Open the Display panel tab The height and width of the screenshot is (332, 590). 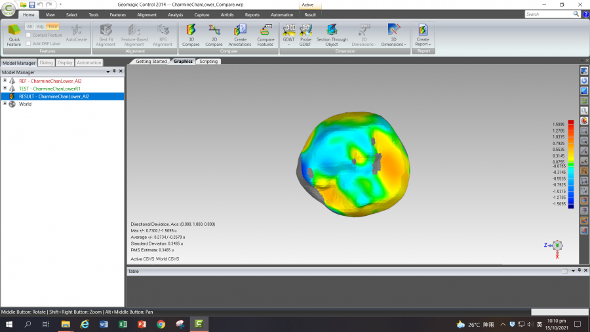pyautogui.click(x=65, y=63)
